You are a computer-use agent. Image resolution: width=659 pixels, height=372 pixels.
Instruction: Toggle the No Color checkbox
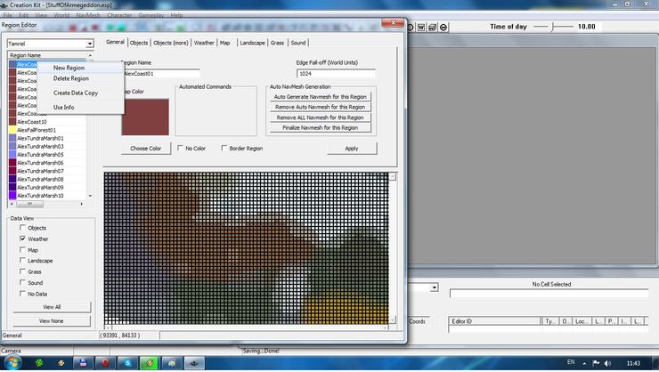click(181, 149)
